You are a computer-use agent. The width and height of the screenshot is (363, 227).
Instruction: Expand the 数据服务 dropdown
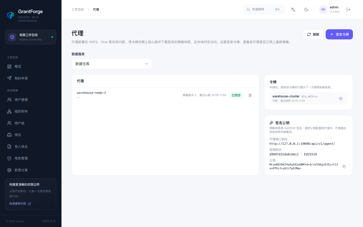[x=112, y=64]
